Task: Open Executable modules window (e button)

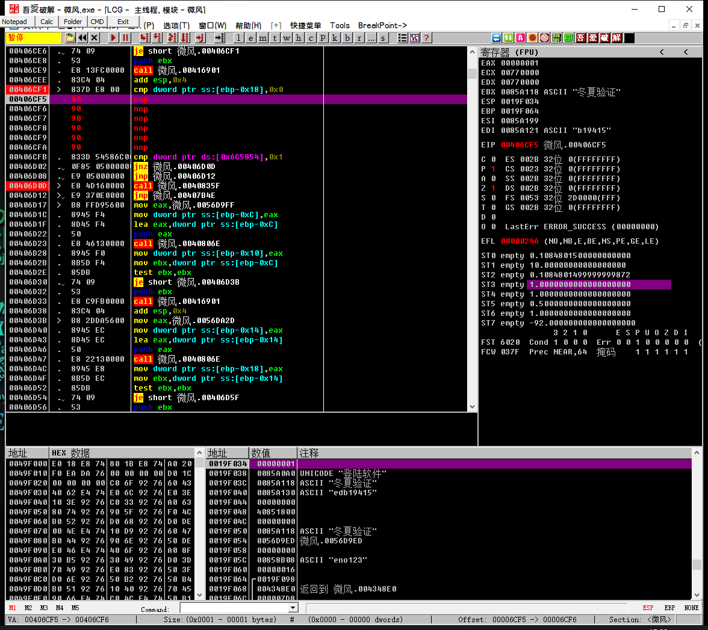Action: [x=250, y=38]
